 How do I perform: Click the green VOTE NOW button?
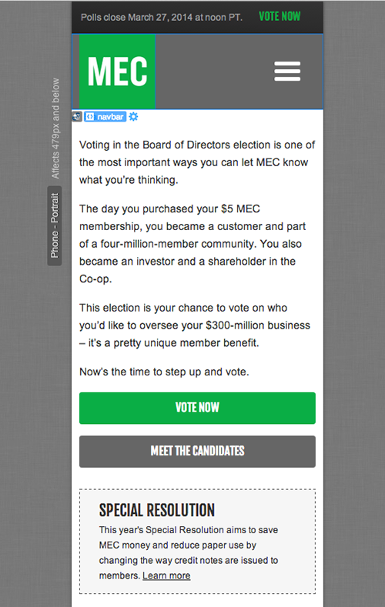(197, 408)
